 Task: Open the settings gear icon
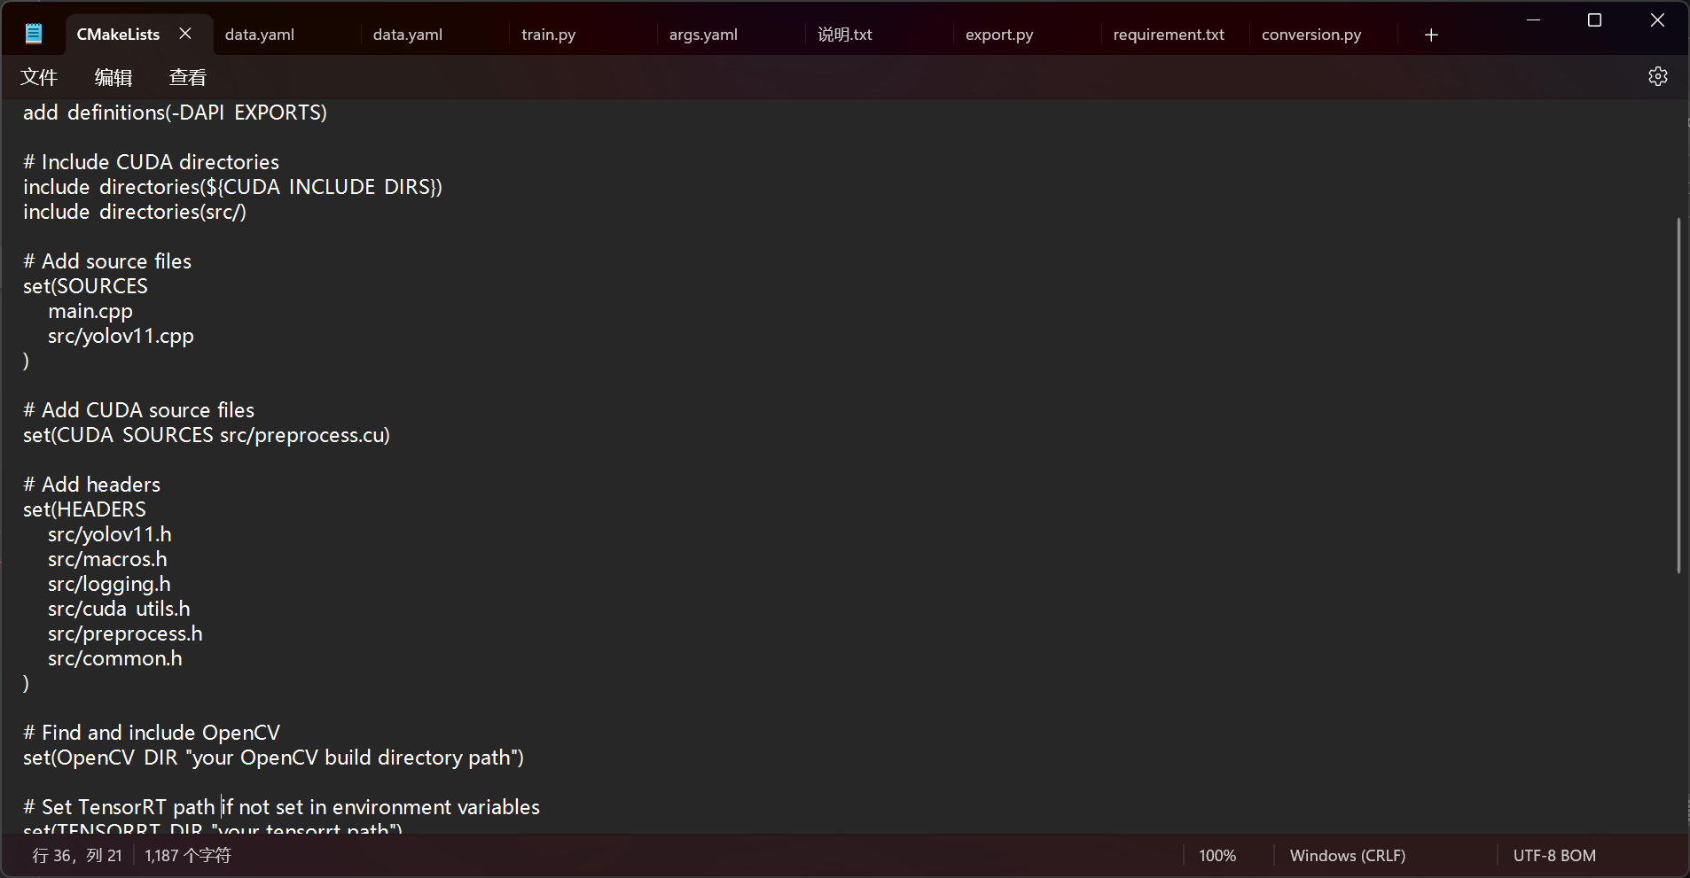click(1657, 76)
